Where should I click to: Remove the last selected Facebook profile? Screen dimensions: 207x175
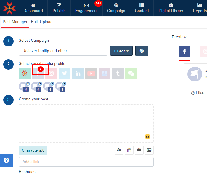(x=64, y=84)
